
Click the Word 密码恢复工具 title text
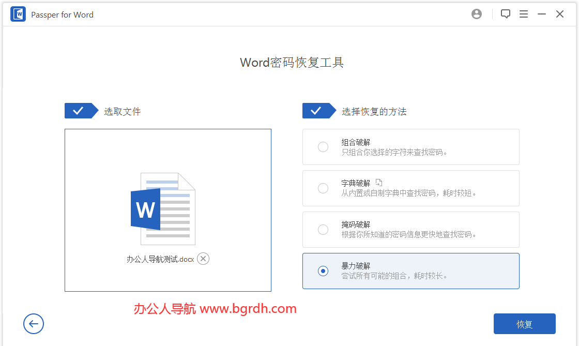[291, 62]
